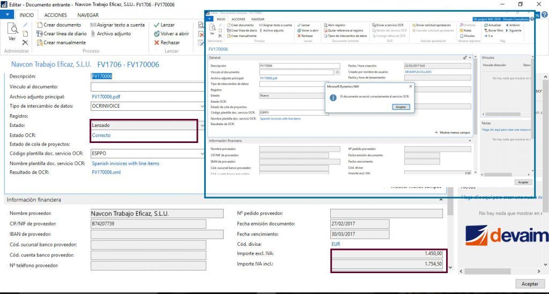Click the pencil Edit icon beside Ver
This screenshot has height=294, width=549.
tap(25, 25)
